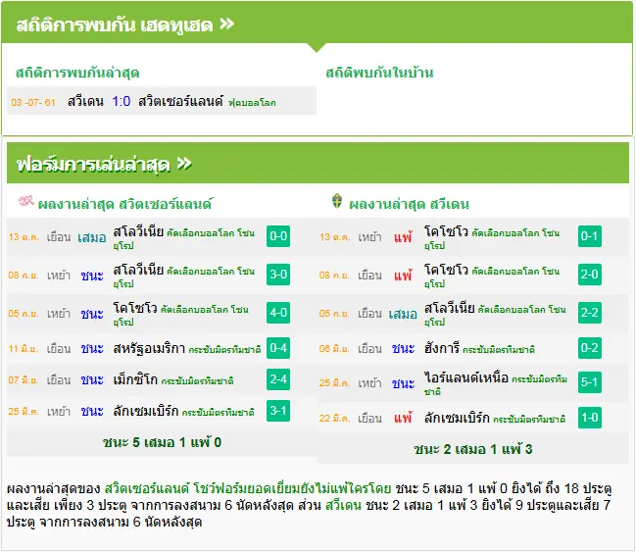Click the 2-2 score badge versus สโลวีเนีย
The image size is (636, 552).
click(589, 313)
